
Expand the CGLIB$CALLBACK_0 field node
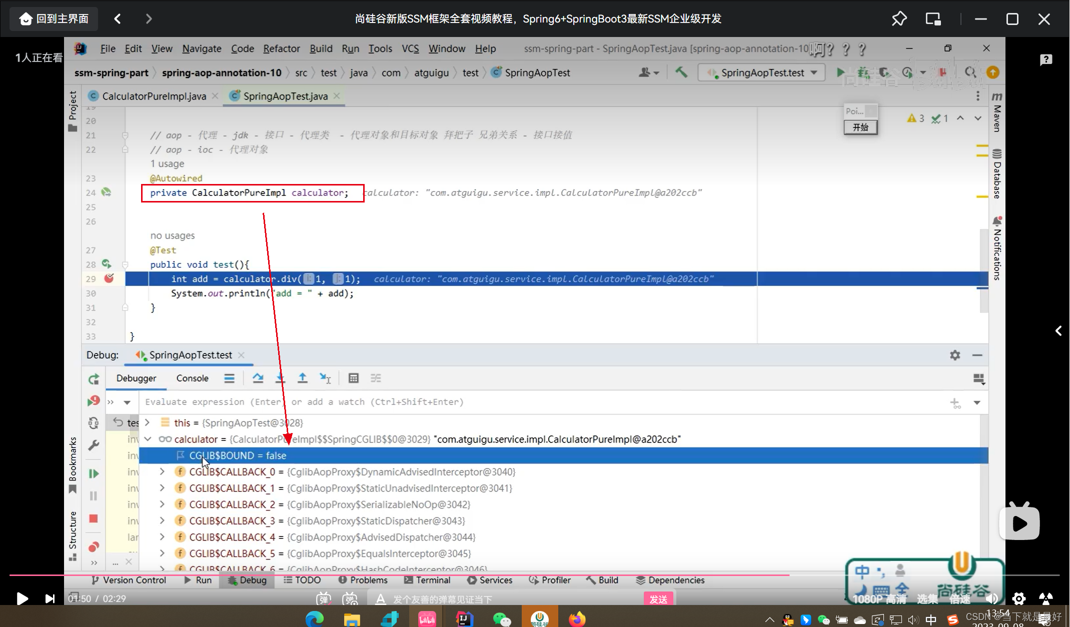coord(162,471)
